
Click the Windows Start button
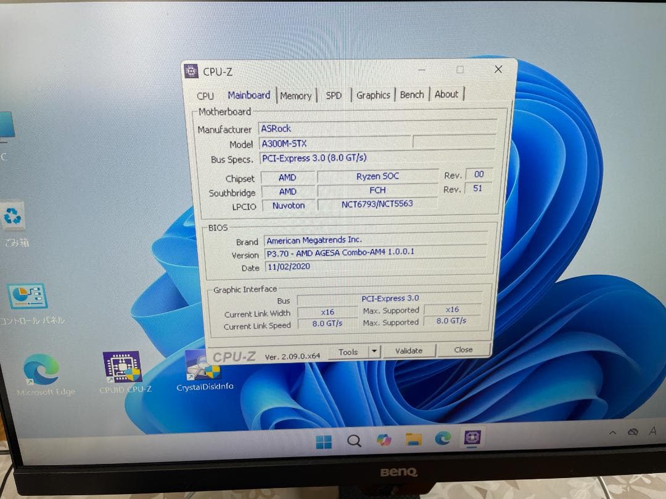[x=324, y=440]
